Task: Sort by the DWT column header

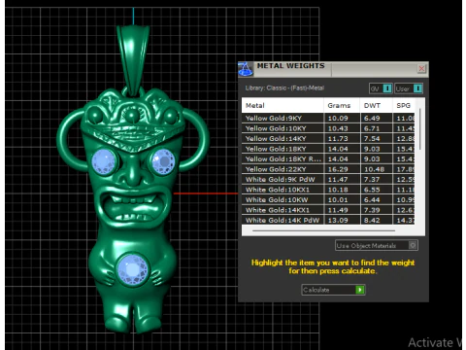Action: 376,105
